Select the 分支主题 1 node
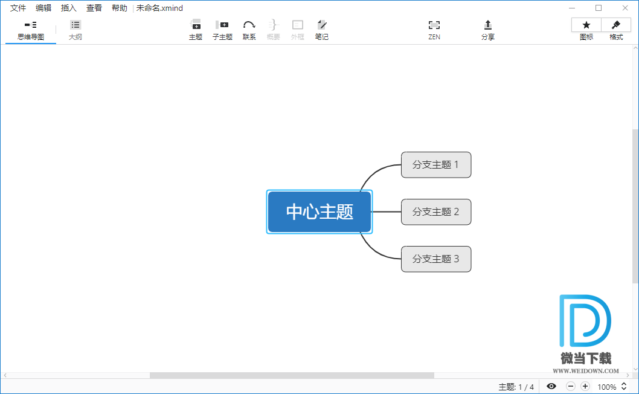The width and height of the screenshot is (639, 394). click(436, 165)
